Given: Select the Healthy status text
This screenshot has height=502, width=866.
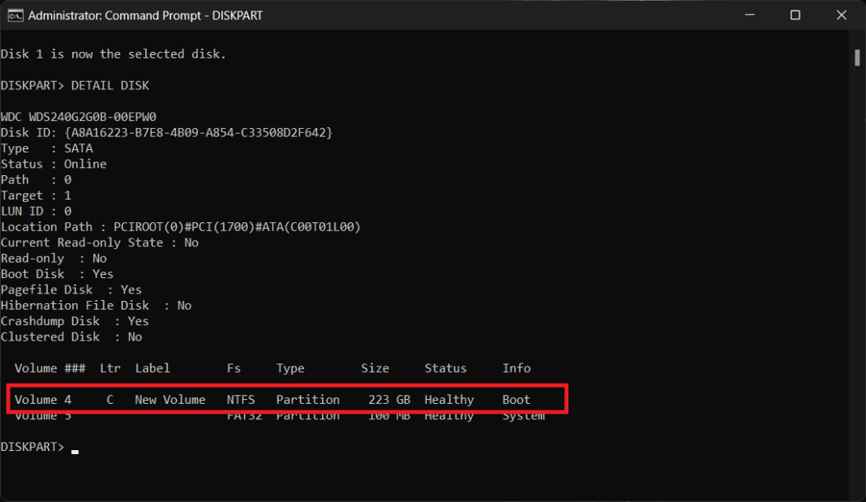Looking at the screenshot, I should tap(448, 399).
